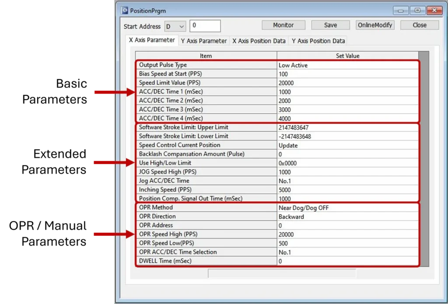Click the Close button in toolbar
Image resolution: width=448 pixels, height=304 pixels.
tap(419, 25)
